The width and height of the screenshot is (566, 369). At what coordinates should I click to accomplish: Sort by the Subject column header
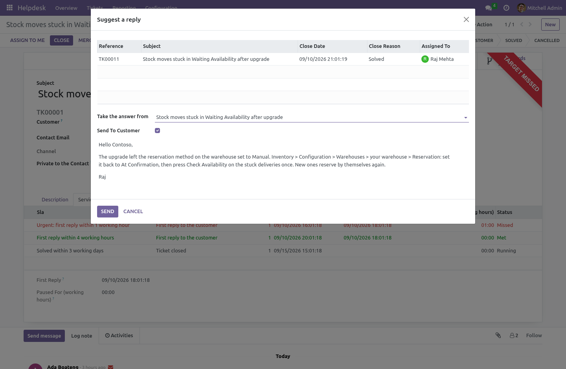coord(219,46)
